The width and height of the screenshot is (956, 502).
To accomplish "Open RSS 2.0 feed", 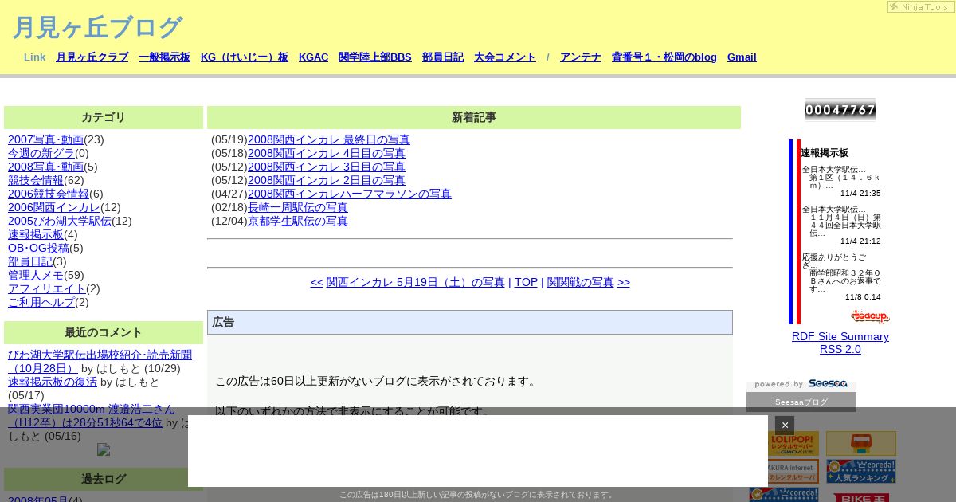I will pos(840,349).
